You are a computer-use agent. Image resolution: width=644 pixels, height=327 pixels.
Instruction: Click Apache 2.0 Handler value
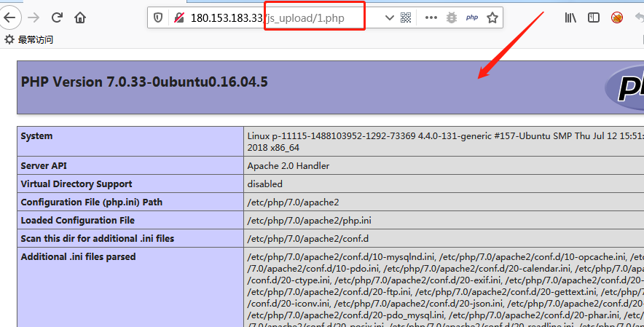288,166
